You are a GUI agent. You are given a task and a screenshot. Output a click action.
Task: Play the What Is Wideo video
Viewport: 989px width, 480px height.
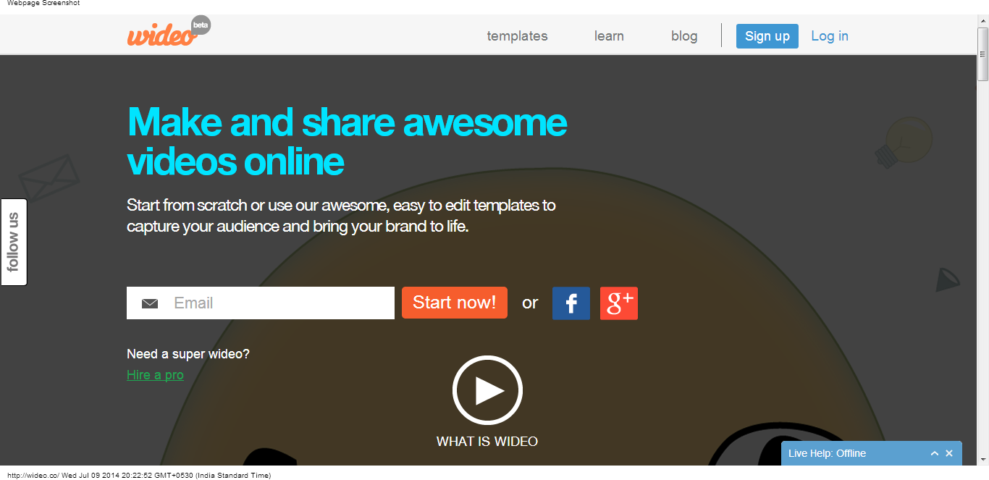click(x=487, y=391)
